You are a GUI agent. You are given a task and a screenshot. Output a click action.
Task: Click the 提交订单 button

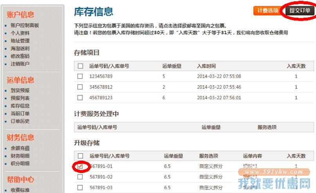coord(300,11)
